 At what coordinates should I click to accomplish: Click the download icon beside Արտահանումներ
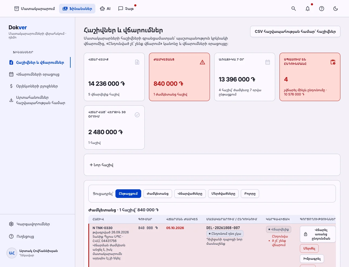[11, 100]
